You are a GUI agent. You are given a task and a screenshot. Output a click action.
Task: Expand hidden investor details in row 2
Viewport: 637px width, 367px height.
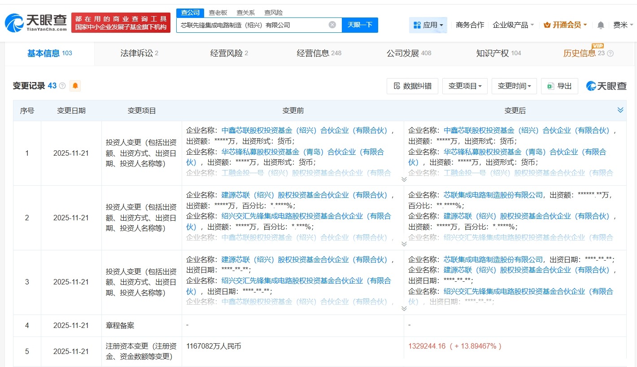[x=404, y=244]
